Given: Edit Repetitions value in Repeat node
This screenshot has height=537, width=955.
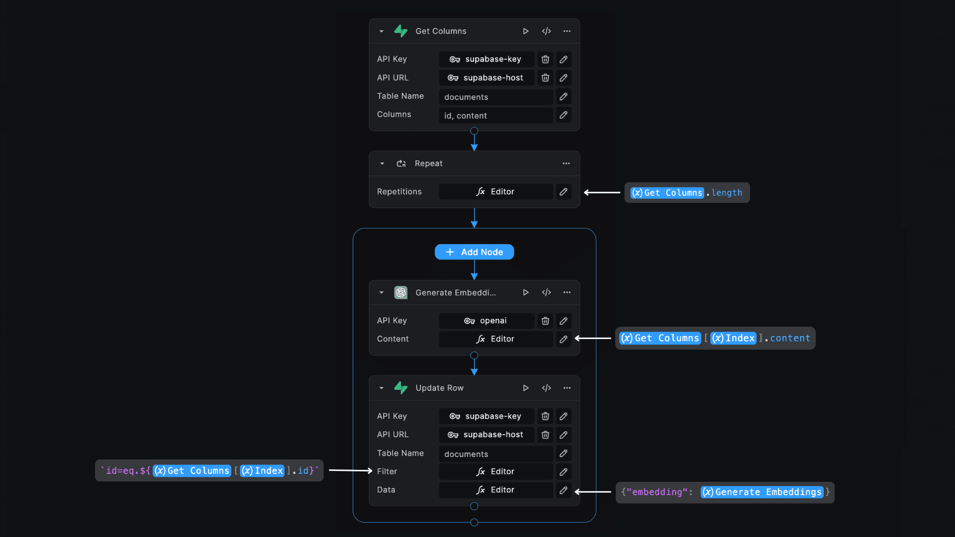Looking at the screenshot, I should point(563,192).
